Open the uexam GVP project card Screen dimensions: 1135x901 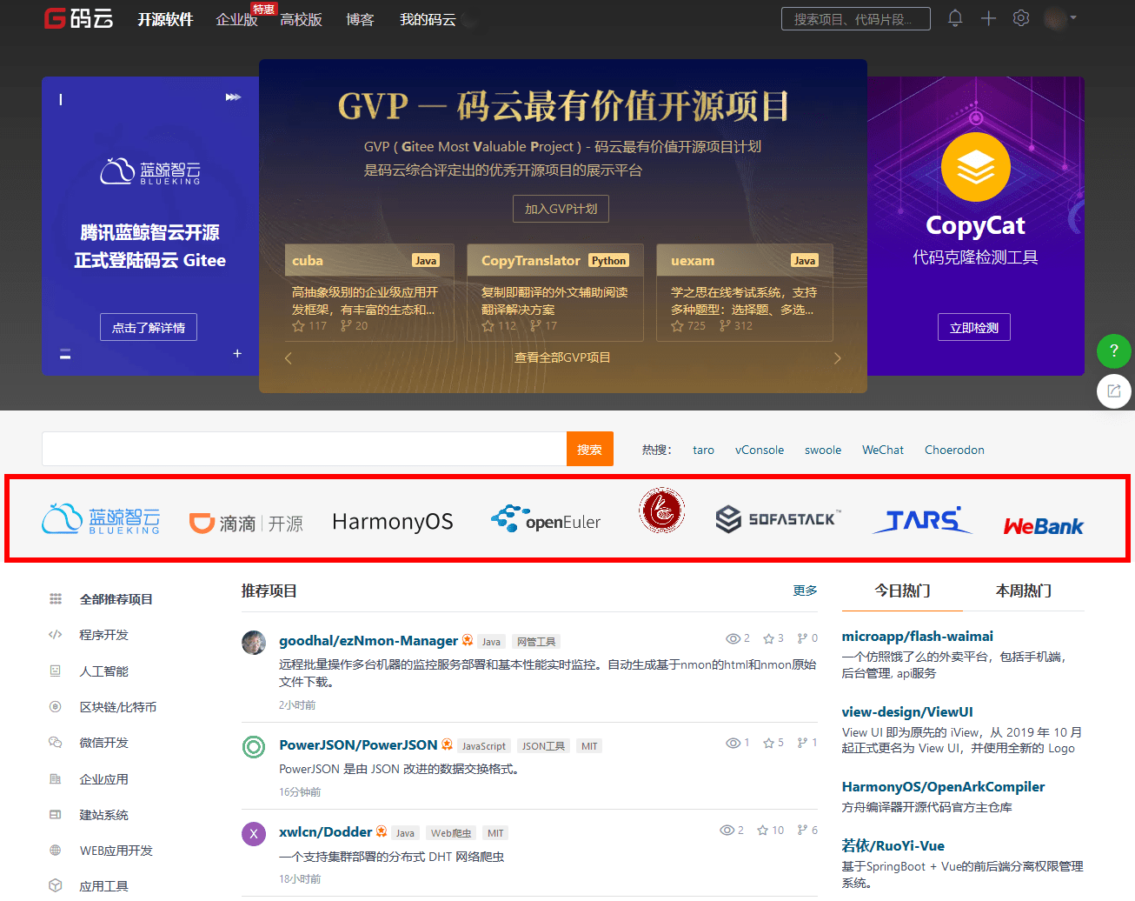coord(745,292)
